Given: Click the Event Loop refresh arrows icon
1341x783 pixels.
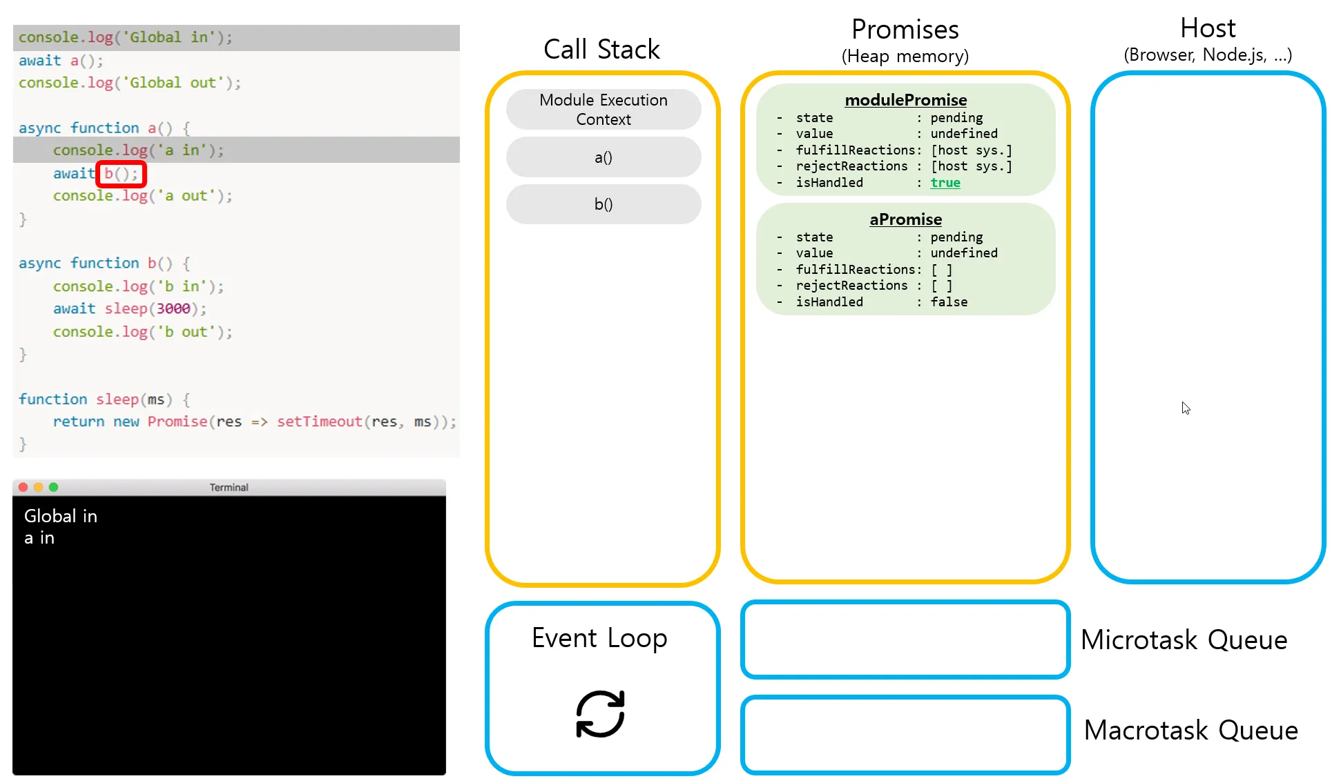Looking at the screenshot, I should 600,714.
